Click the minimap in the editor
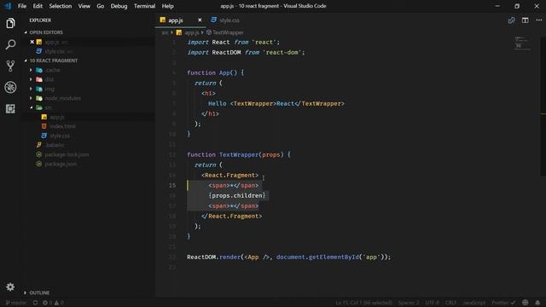This screenshot has height=307, width=546. [522, 43]
